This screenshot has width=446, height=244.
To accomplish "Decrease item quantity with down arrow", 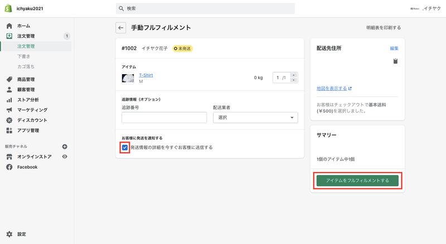I will coord(294,80).
